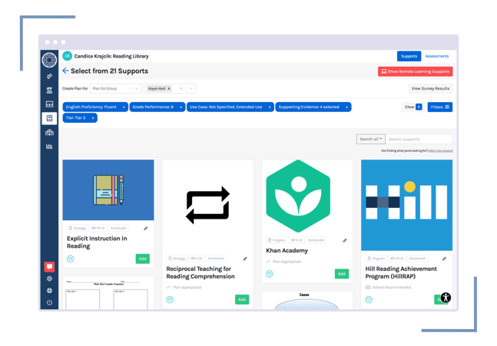Toggle heart on Reciprocal Teaching card
Screen dimensions: 497x346
point(170,299)
